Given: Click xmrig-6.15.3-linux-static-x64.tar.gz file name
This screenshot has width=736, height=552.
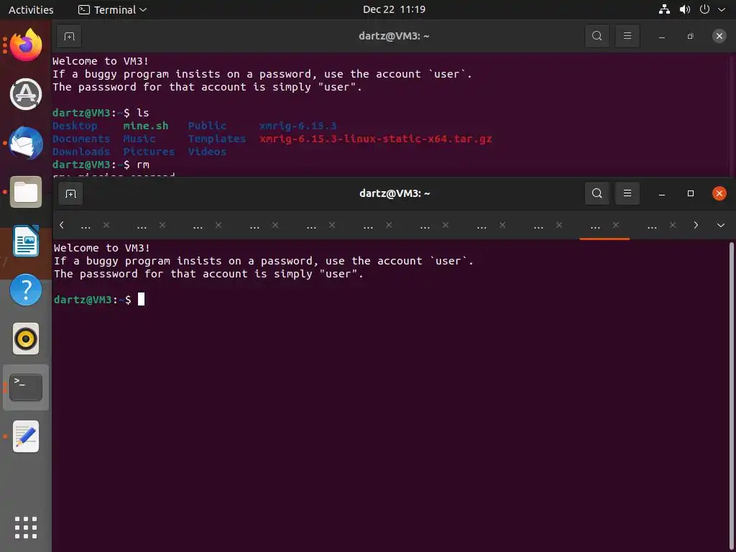Looking at the screenshot, I should [x=375, y=139].
